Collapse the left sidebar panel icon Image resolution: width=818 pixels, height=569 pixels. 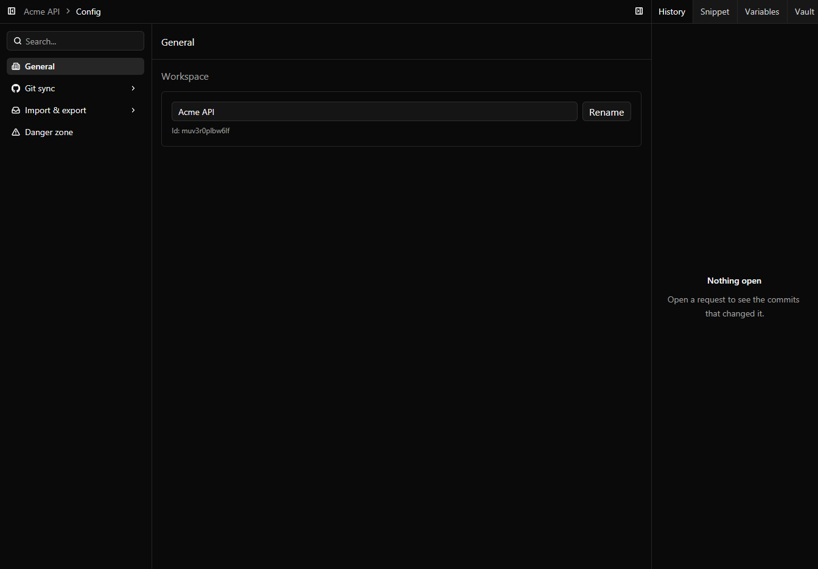click(12, 12)
